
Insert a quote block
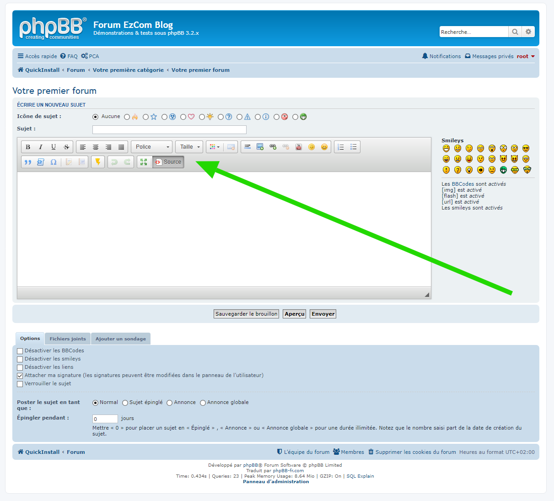tap(28, 162)
